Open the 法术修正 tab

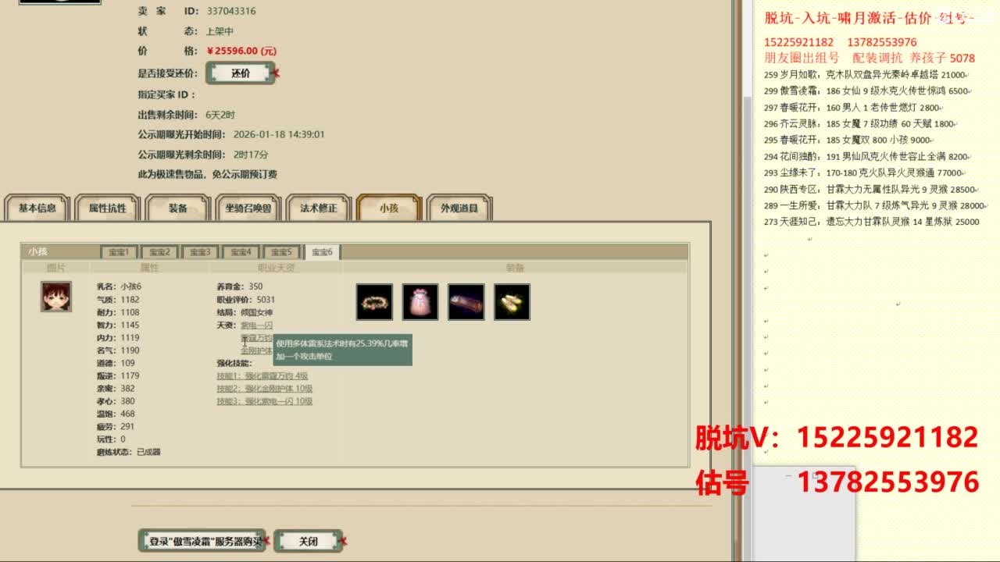[x=318, y=208]
